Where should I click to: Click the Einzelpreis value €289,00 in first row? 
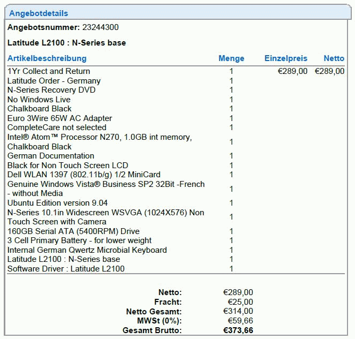[292, 71]
